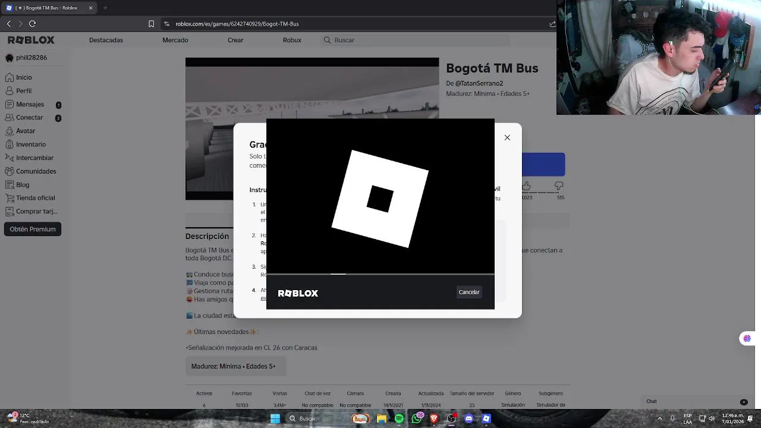Click the share icon in address bar

click(x=552, y=24)
